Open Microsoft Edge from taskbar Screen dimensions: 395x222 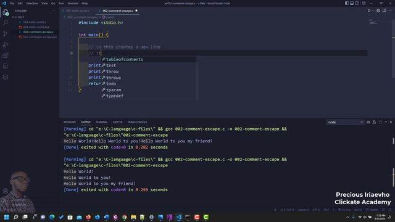52,217
